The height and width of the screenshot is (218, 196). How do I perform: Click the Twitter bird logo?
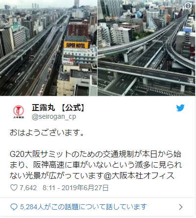coord(180,108)
